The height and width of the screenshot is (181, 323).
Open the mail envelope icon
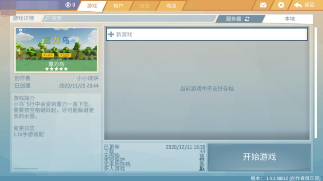coord(263,5)
